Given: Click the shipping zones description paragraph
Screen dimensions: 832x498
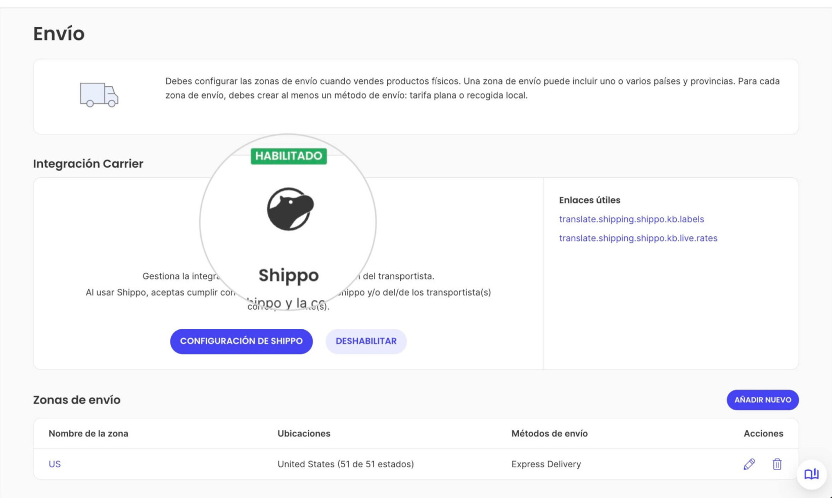Looking at the screenshot, I should [473, 88].
